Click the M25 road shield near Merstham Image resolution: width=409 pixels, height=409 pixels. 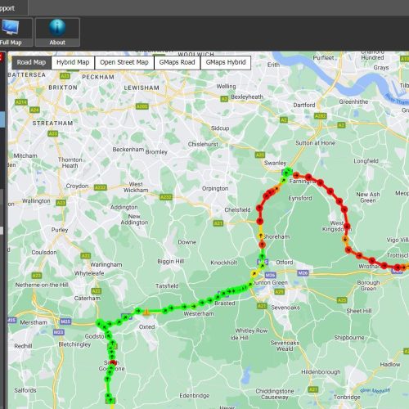(65, 321)
